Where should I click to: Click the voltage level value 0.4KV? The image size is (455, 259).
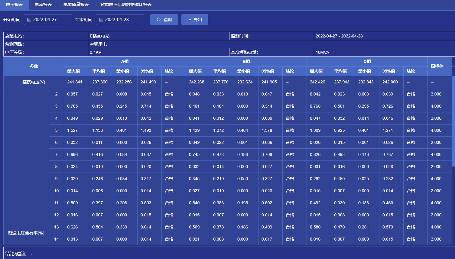tap(96, 52)
